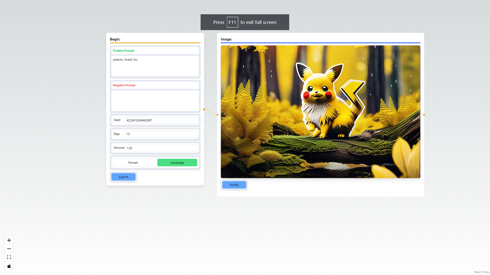The image size is (490, 275).
Task: Click the Image node's right output handle
Action: (424, 115)
